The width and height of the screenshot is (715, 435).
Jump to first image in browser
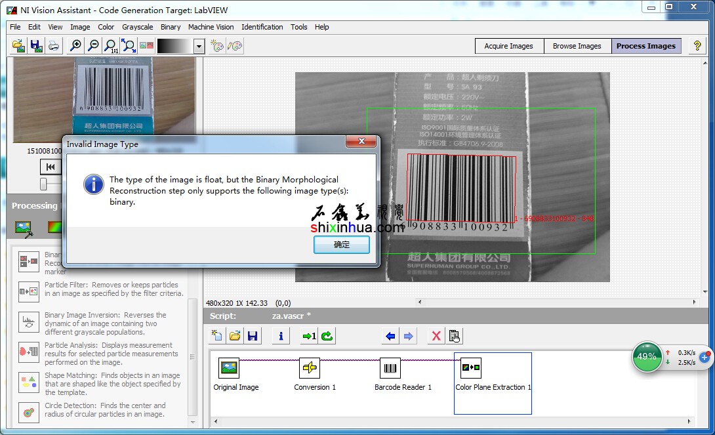point(51,167)
